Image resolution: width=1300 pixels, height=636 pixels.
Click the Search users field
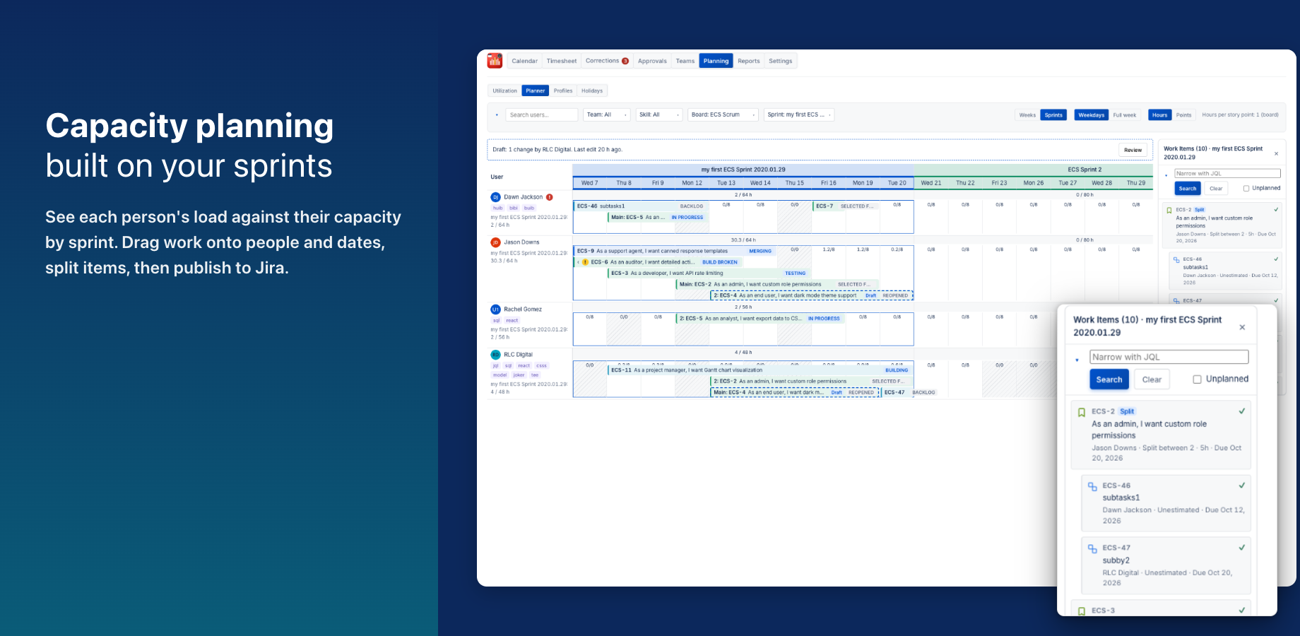coord(542,114)
